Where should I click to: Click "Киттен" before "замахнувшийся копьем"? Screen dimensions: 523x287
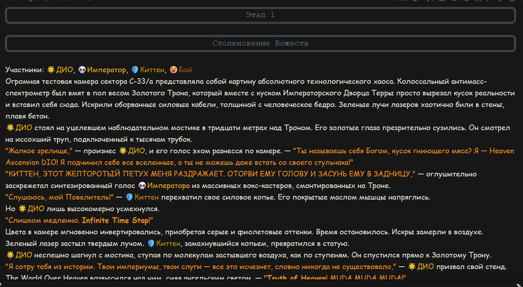169,243
